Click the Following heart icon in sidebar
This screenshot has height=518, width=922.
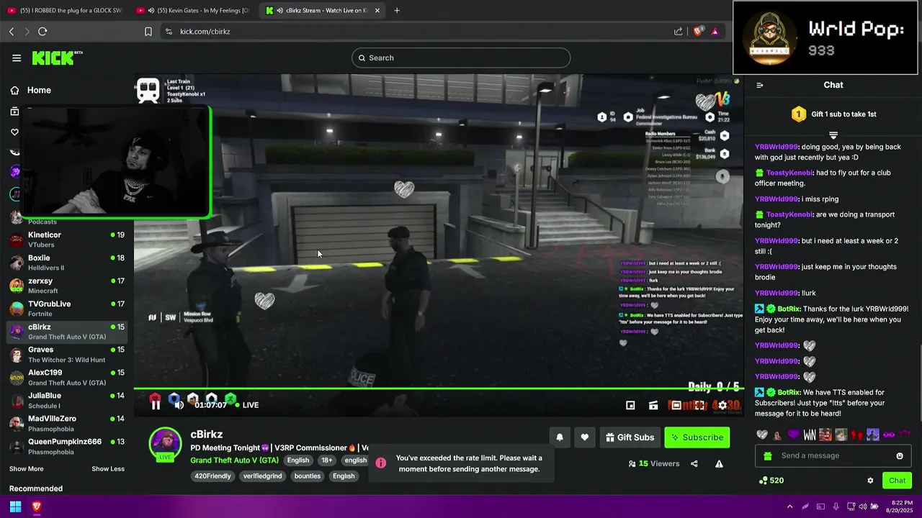(14, 132)
